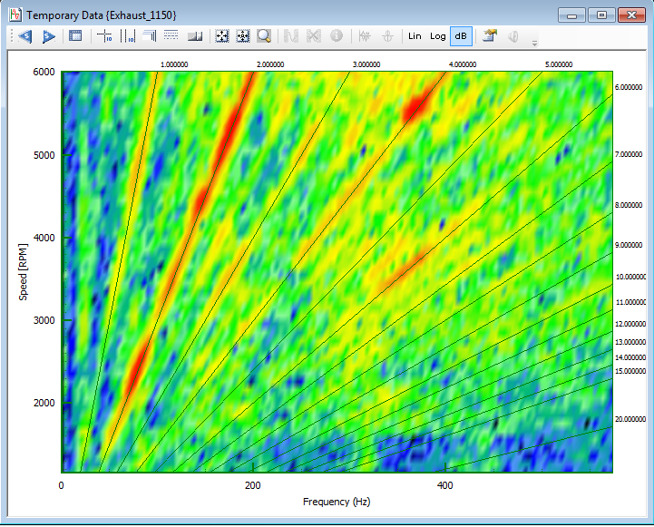Viewport: 654px width, 527px height.
Task: Click the order 6.000000 label on right
Action: [629, 86]
